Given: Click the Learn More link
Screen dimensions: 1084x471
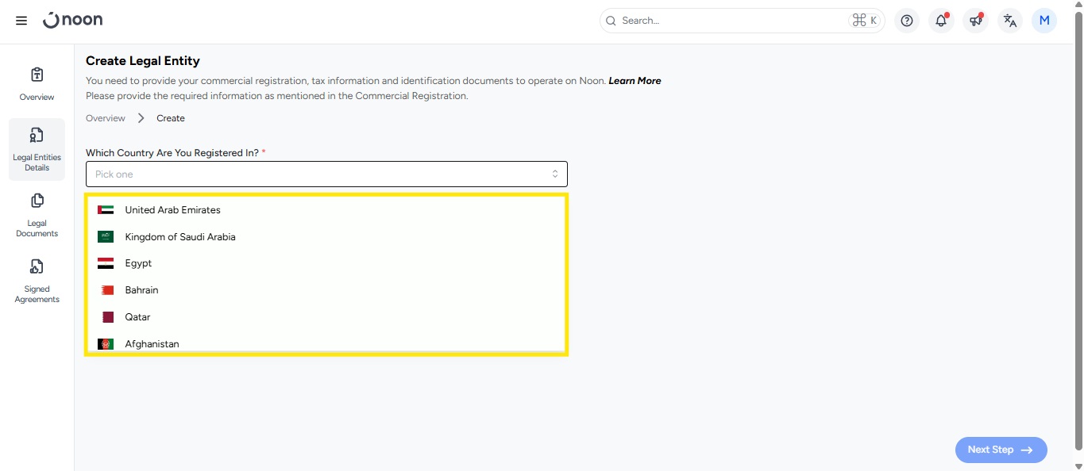Looking at the screenshot, I should pyautogui.click(x=635, y=81).
